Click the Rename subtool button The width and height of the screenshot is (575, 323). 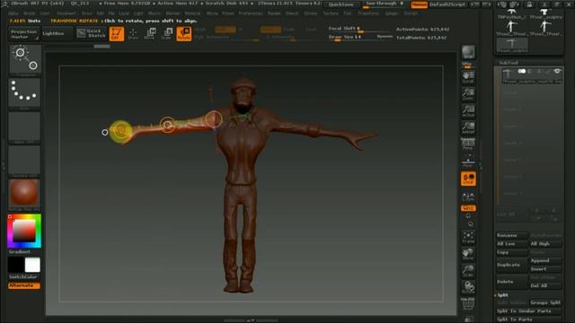click(x=512, y=235)
